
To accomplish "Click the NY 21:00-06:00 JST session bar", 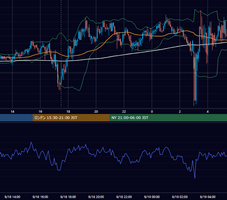I will tap(168, 118).
